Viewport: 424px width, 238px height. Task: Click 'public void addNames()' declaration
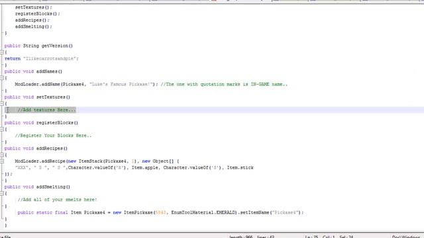(33, 71)
